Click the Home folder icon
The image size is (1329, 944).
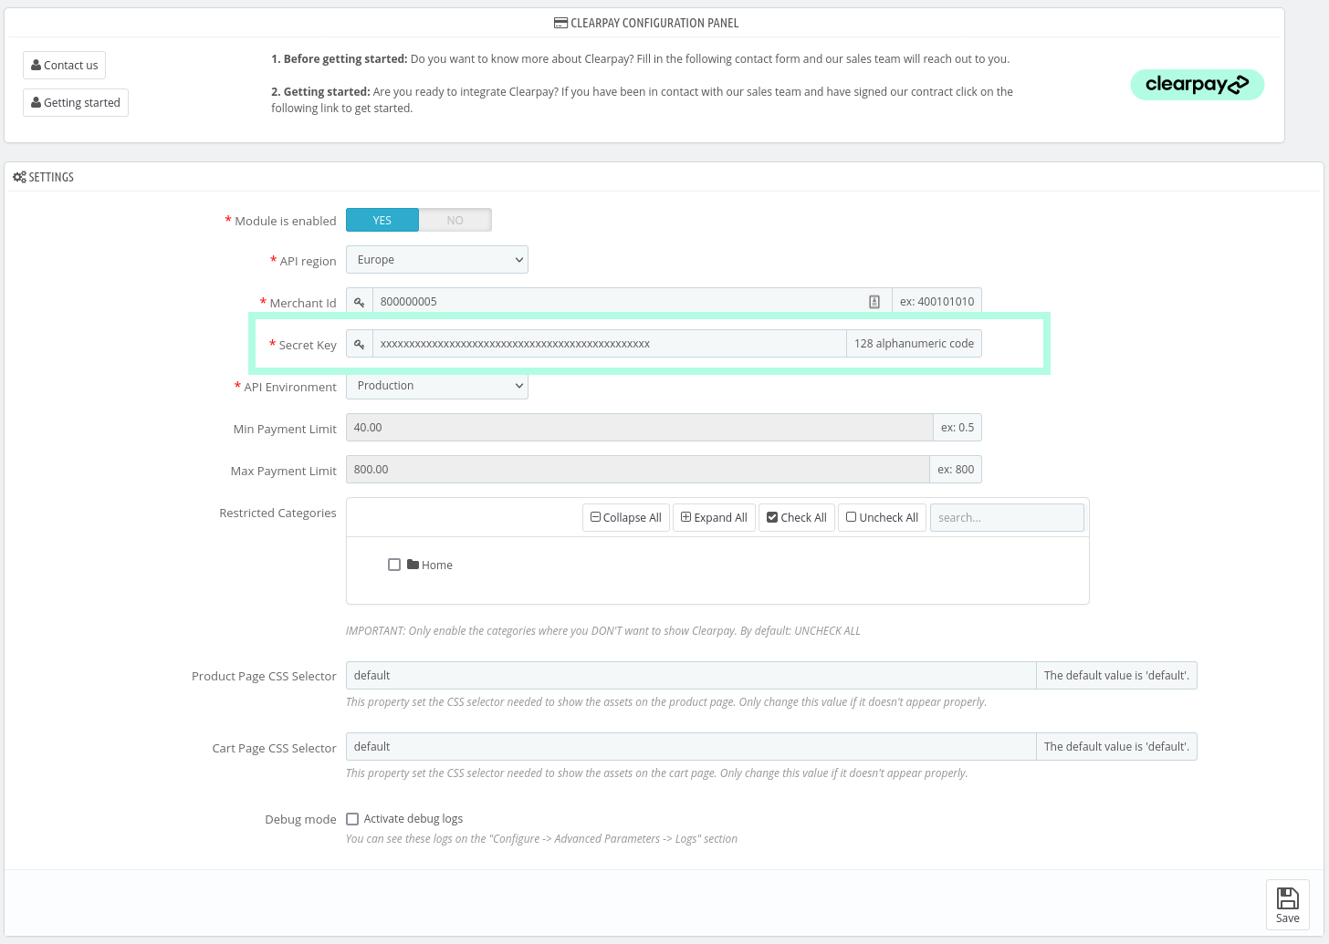[x=413, y=565]
